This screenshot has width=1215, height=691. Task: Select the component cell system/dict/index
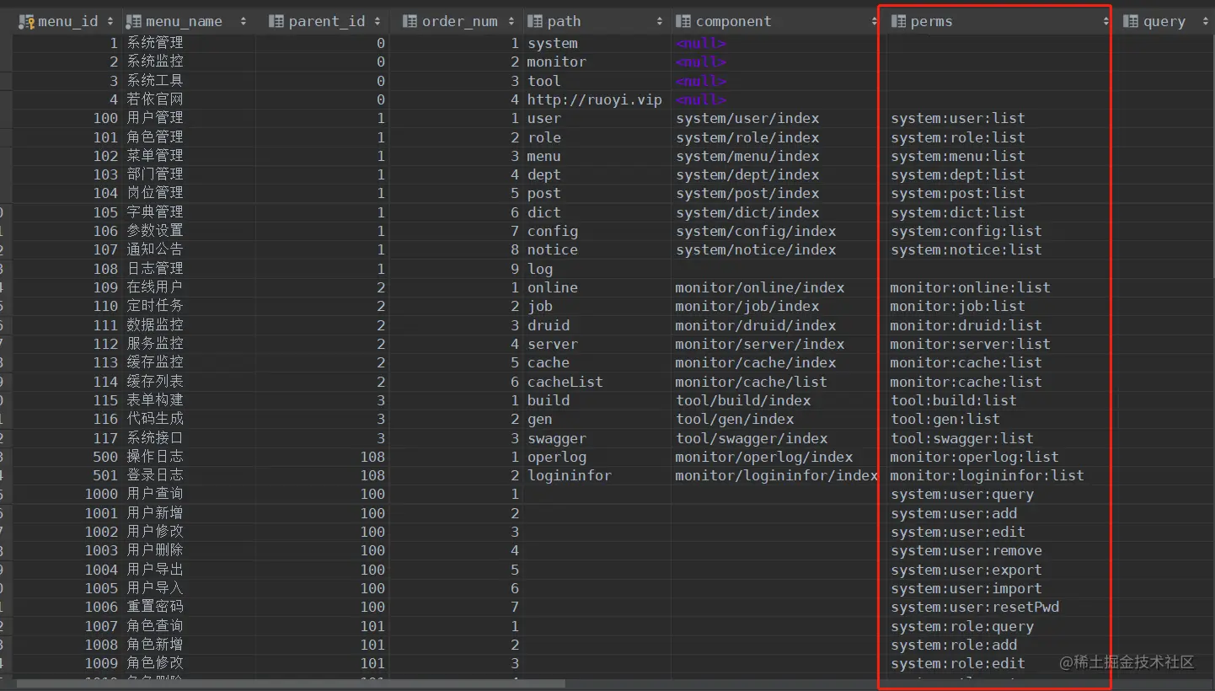pos(747,212)
